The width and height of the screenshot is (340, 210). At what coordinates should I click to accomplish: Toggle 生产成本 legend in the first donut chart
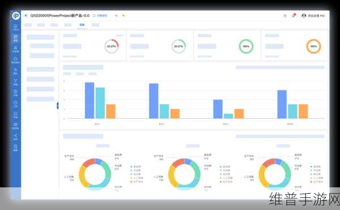[x=137, y=182]
